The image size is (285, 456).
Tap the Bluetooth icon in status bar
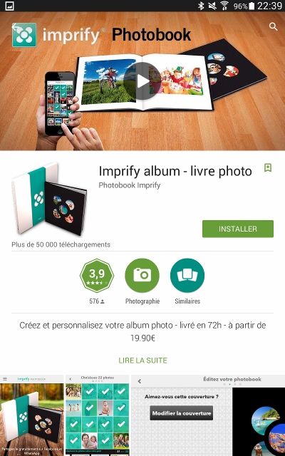[x=201, y=6]
